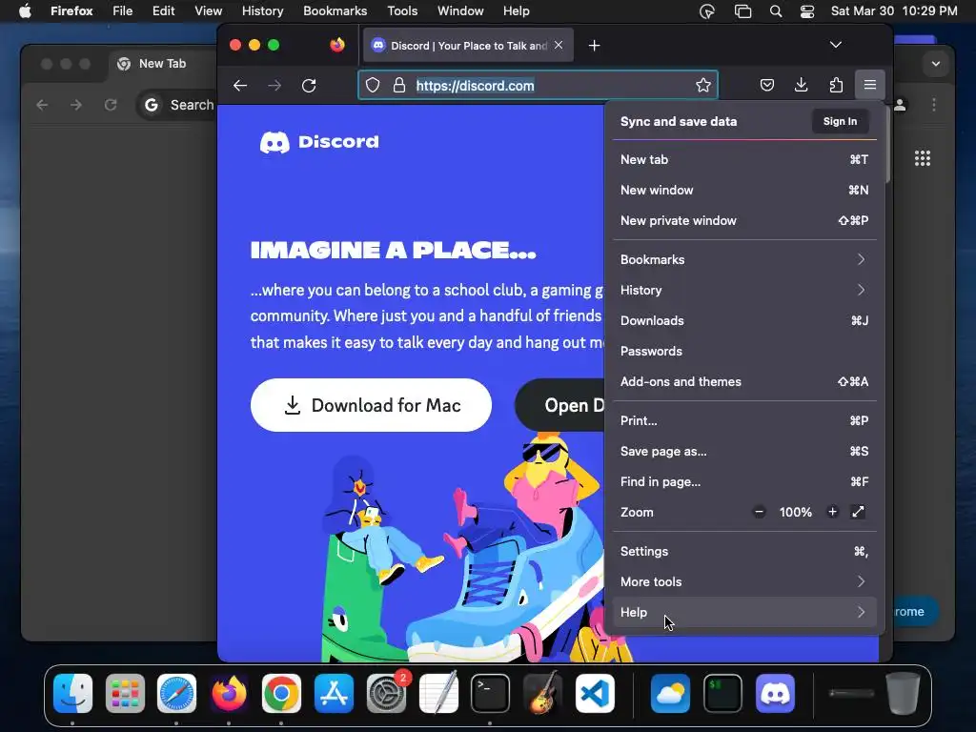Expand History submenu
Image resolution: width=976 pixels, height=732 pixels.
[x=744, y=290]
